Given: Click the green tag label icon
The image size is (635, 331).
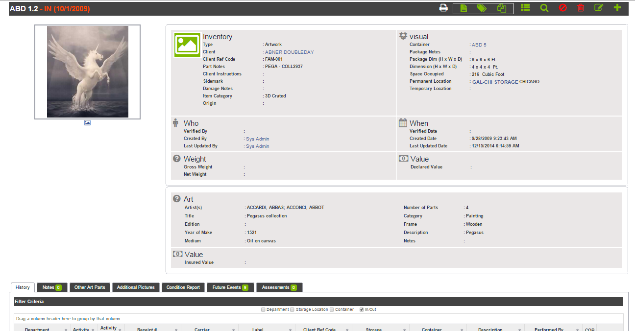Looking at the screenshot, I should coord(482,8).
